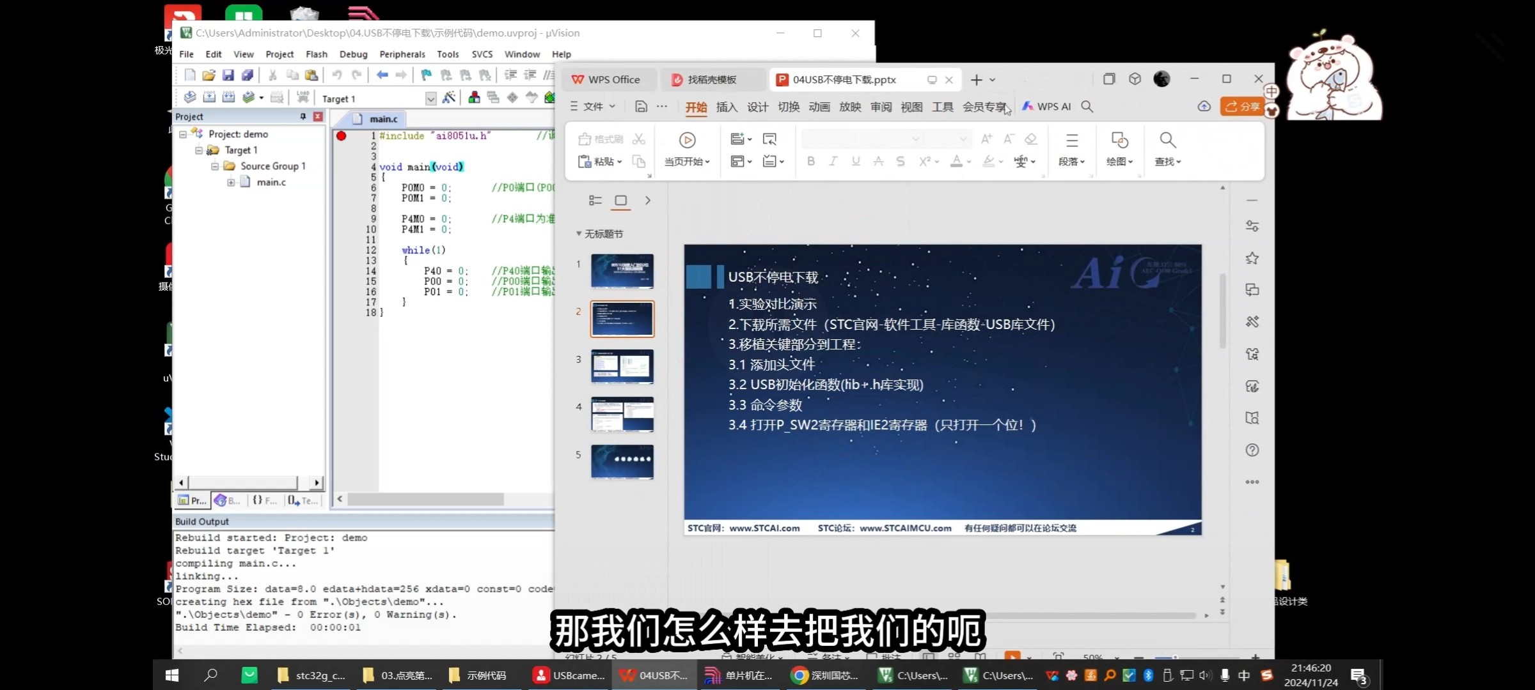Select the Format Painter icon in WPS ribbon
The width and height of the screenshot is (1535, 690).
(600, 139)
